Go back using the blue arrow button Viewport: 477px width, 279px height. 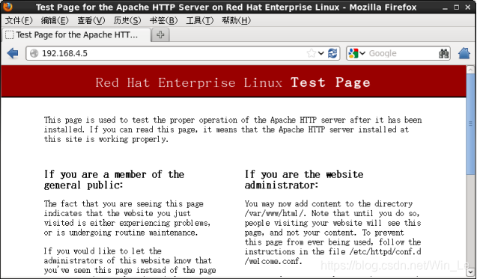click(13, 53)
